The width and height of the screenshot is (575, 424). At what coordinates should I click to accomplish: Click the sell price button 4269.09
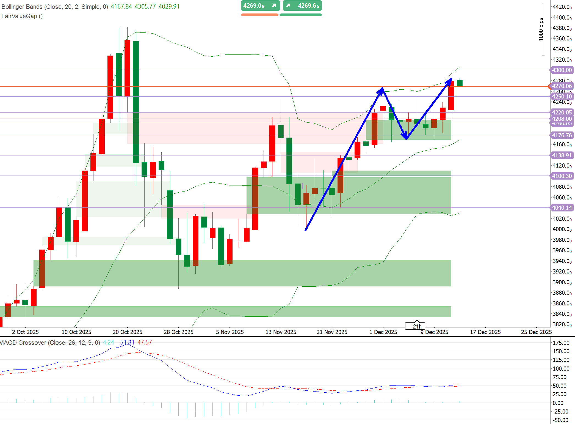260,6
